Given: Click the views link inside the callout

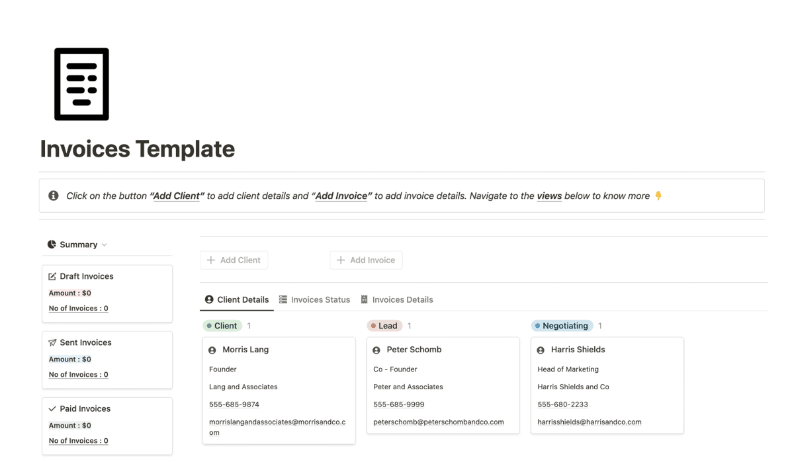Looking at the screenshot, I should point(549,196).
